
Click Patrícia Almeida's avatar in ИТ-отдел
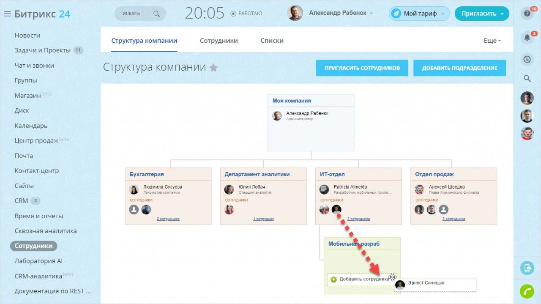point(324,189)
